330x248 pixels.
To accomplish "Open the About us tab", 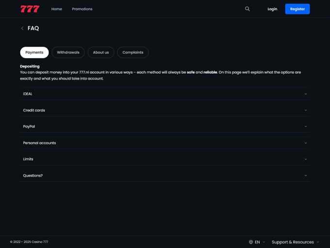I will point(101,52).
